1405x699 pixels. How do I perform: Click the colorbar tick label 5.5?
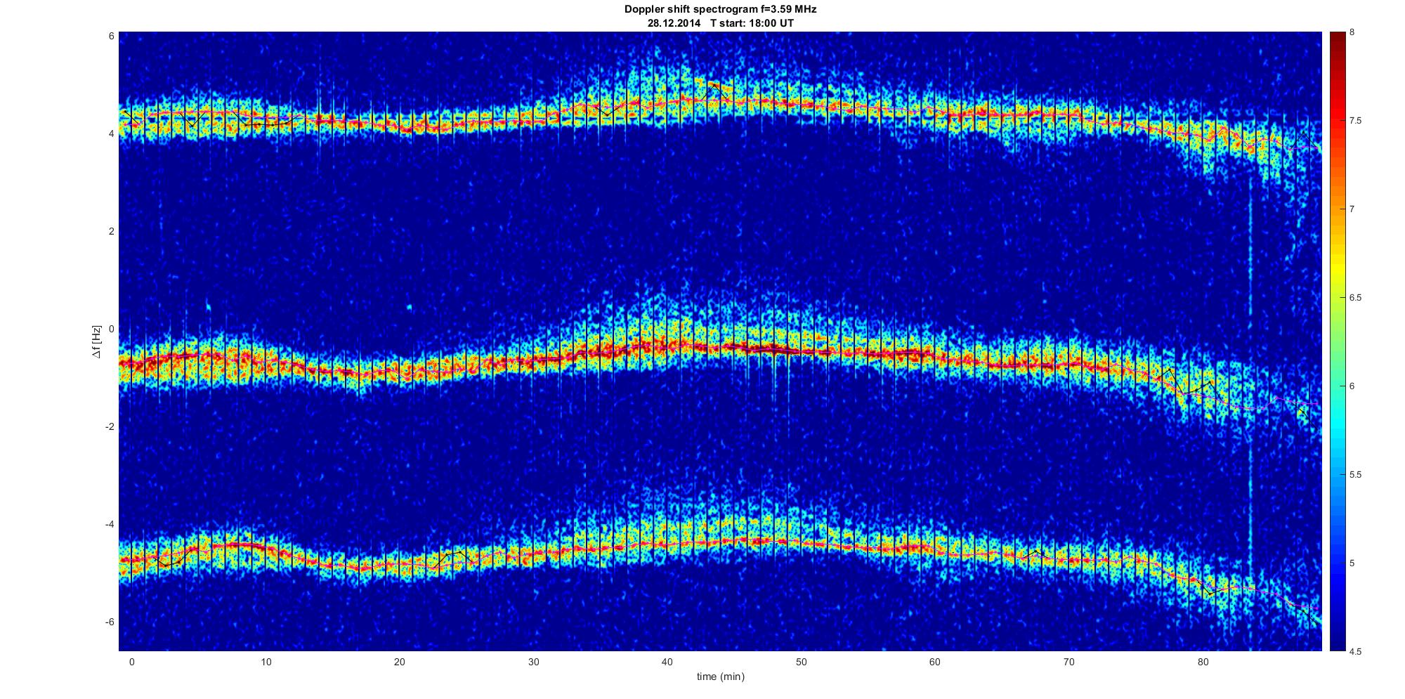(x=1355, y=475)
